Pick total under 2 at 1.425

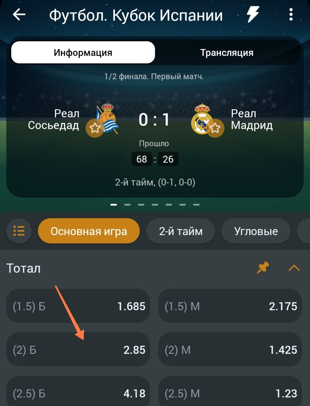tap(230, 349)
